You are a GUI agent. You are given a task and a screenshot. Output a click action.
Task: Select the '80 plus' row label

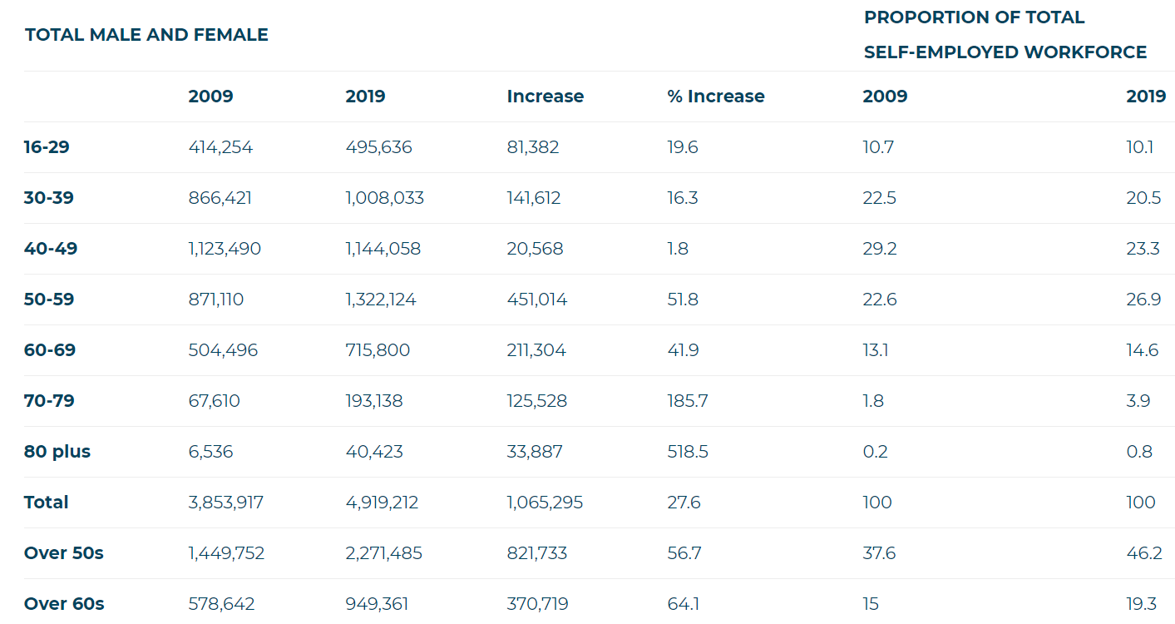pos(57,452)
